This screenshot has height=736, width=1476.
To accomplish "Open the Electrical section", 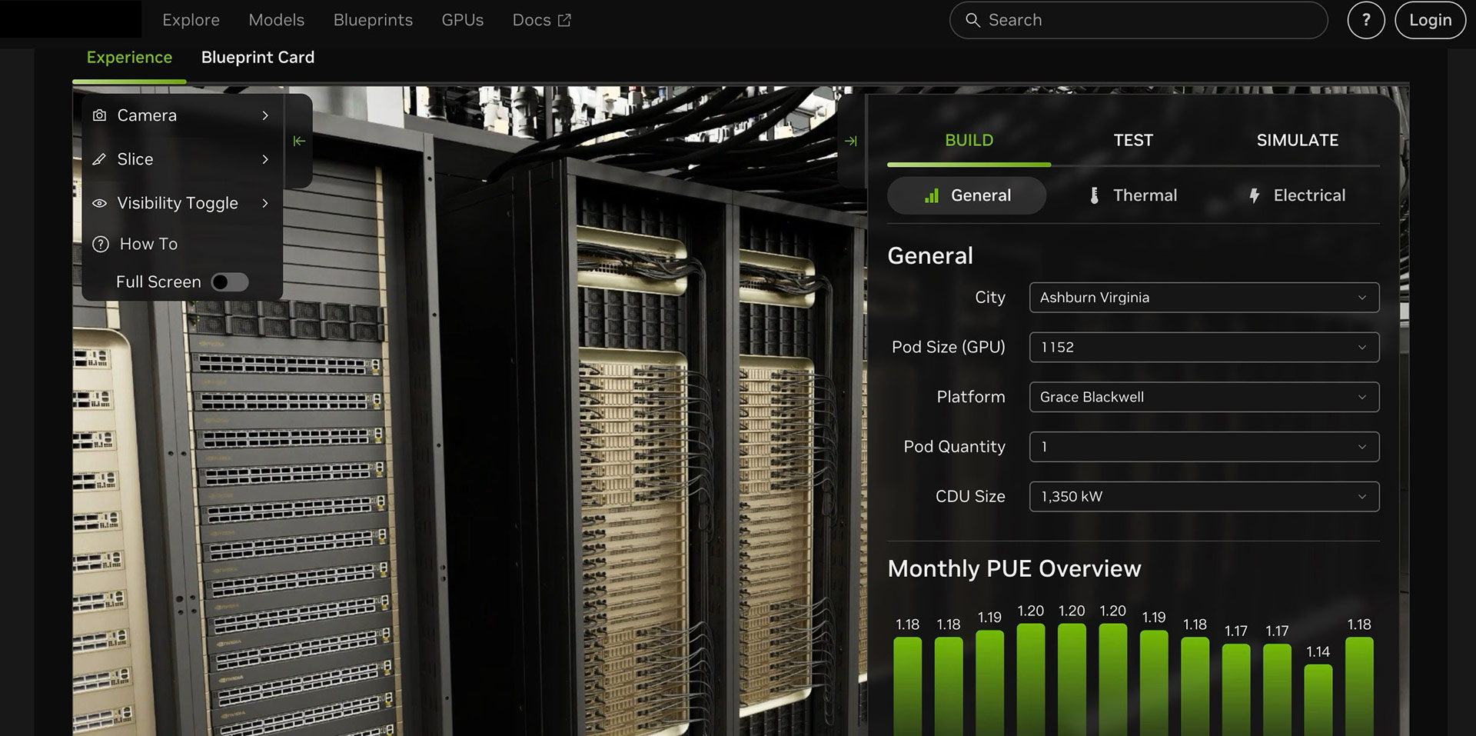I will 1297,195.
